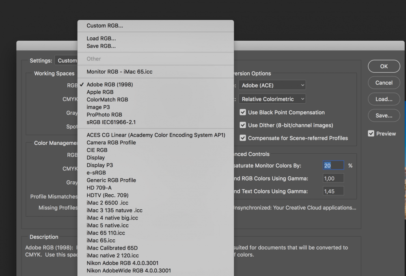Choose Nikon AdobeWide RGB 4.0.0.3001

point(155,270)
